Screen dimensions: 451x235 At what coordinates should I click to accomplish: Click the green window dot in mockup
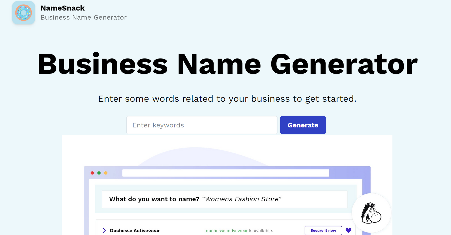[99, 173]
